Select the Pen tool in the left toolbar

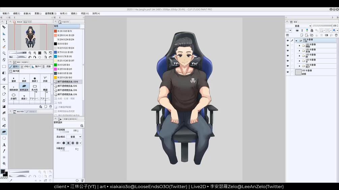click(4, 40)
